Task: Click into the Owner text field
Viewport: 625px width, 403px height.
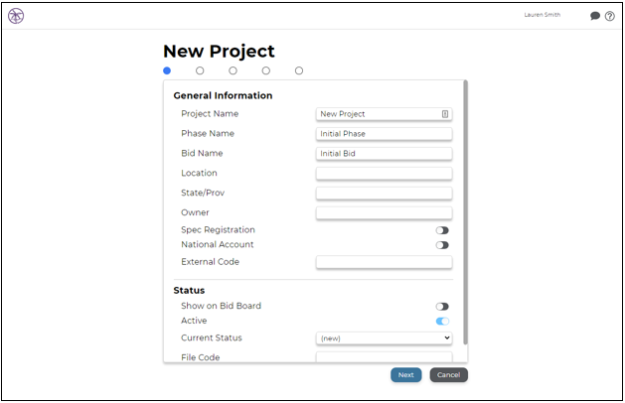Action: [385, 212]
